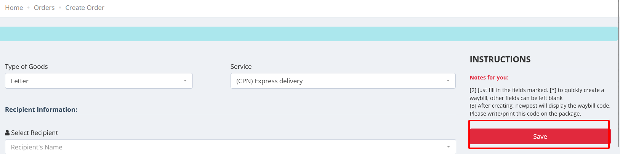
Task: Click the vertical scrollbar at the right edge
Action: tap(619, 77)
